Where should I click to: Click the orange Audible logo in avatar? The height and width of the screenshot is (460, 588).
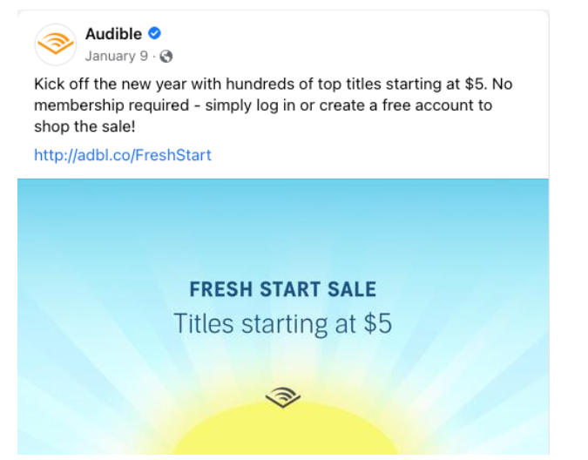[56, 44]
